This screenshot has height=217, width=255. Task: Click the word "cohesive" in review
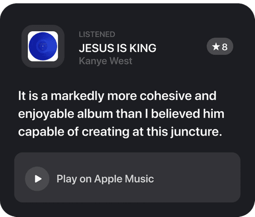(166, 96)
